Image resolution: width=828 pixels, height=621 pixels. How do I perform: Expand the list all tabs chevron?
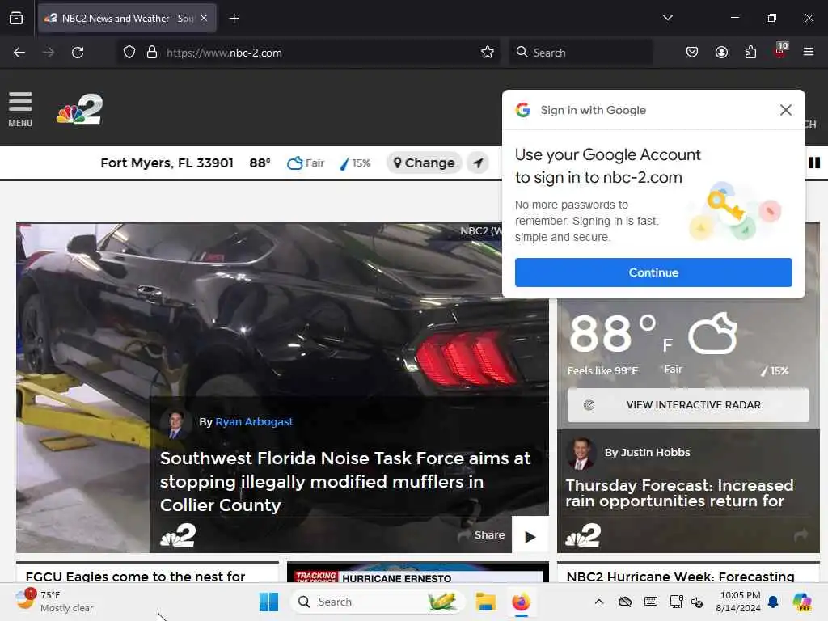667,18
